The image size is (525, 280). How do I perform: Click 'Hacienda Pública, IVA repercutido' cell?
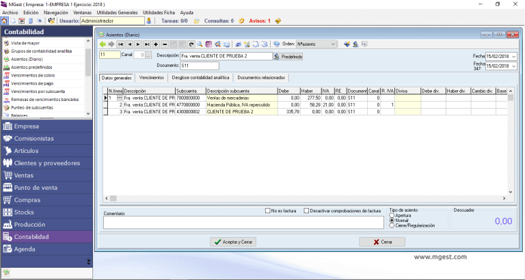242,105
